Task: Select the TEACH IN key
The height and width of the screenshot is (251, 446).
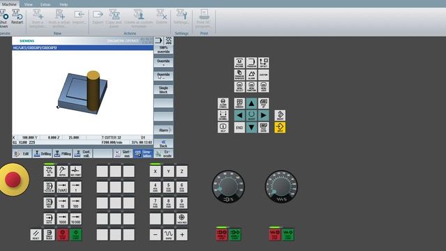Action: tap(49, 187)
